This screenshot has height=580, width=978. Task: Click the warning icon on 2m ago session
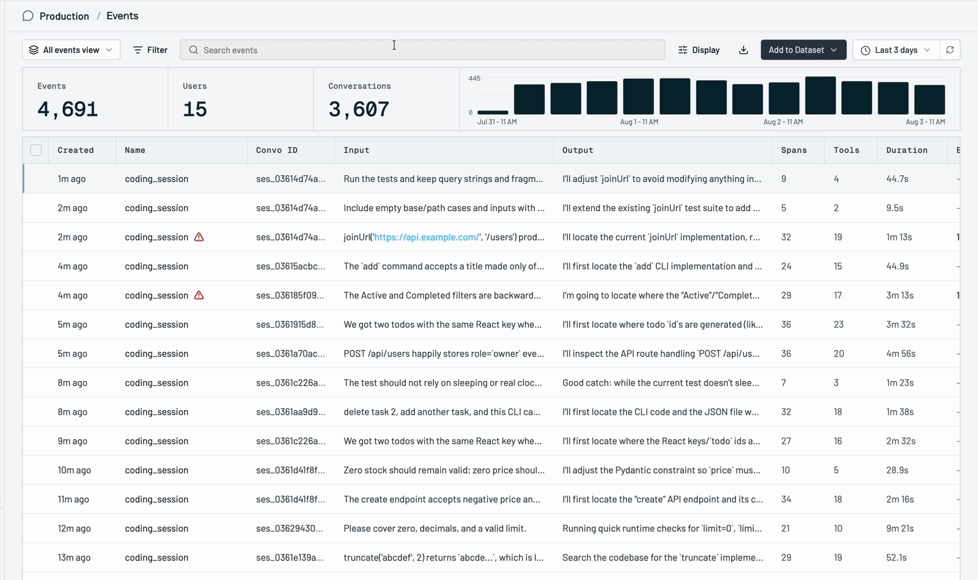pyautogui.click(x=199, y=237)
